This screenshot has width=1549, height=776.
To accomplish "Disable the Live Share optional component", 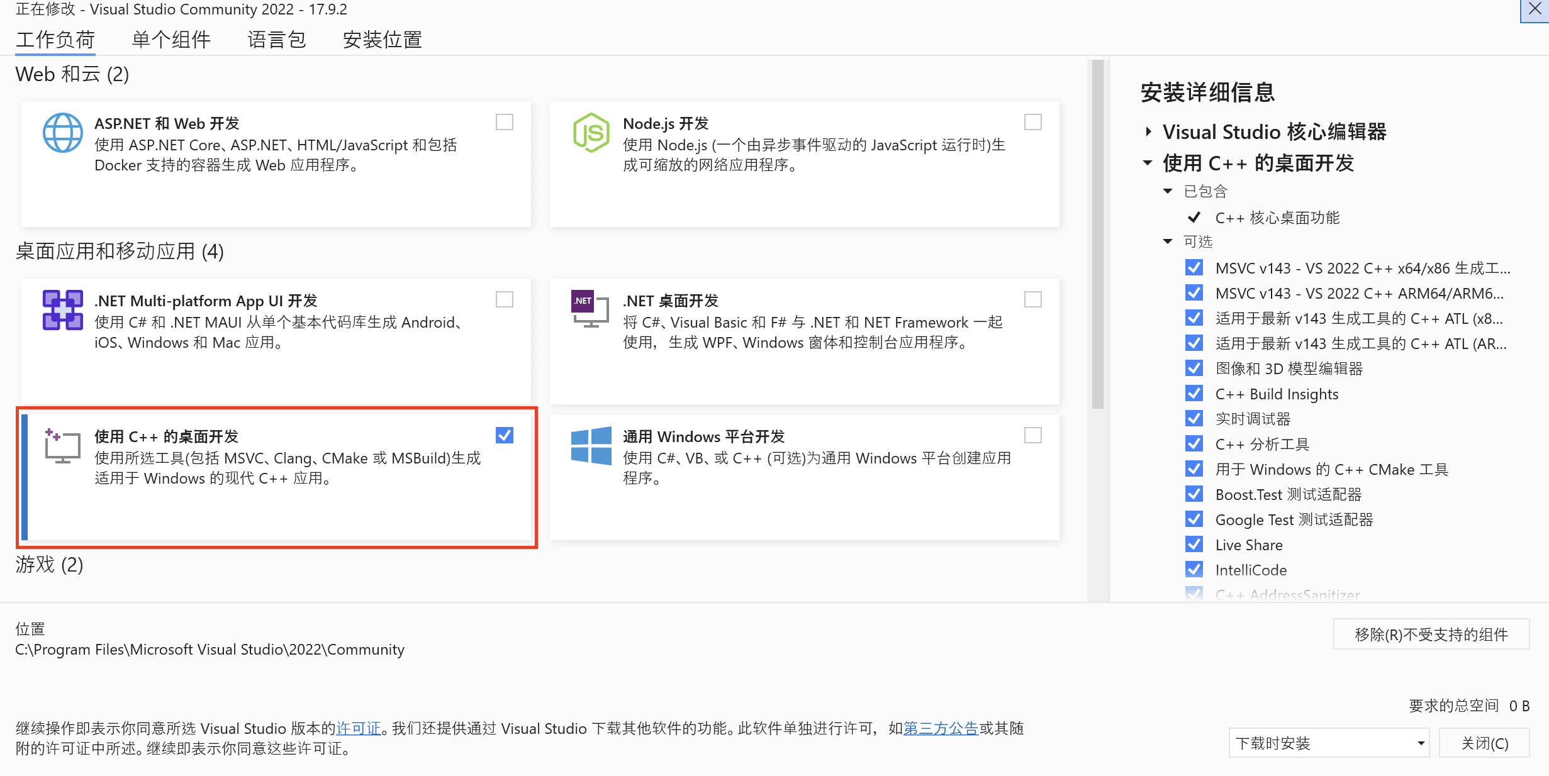I will click(x=1194, y=545).
